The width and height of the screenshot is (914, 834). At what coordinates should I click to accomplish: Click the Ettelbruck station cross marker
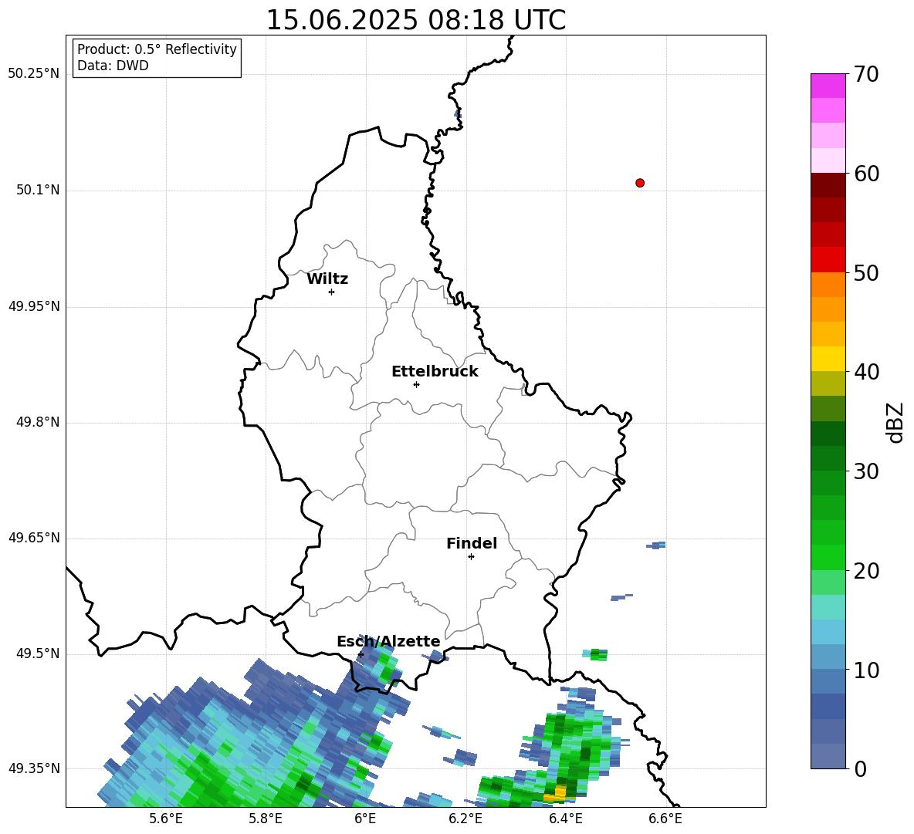click(416, 384)
